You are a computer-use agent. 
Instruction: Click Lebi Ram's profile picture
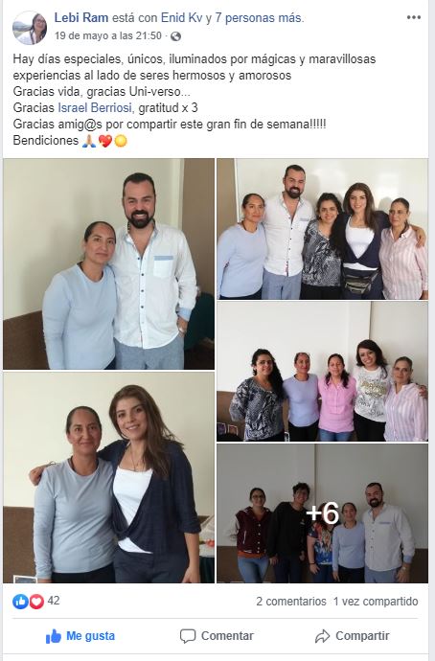click(x=30, y=28)
